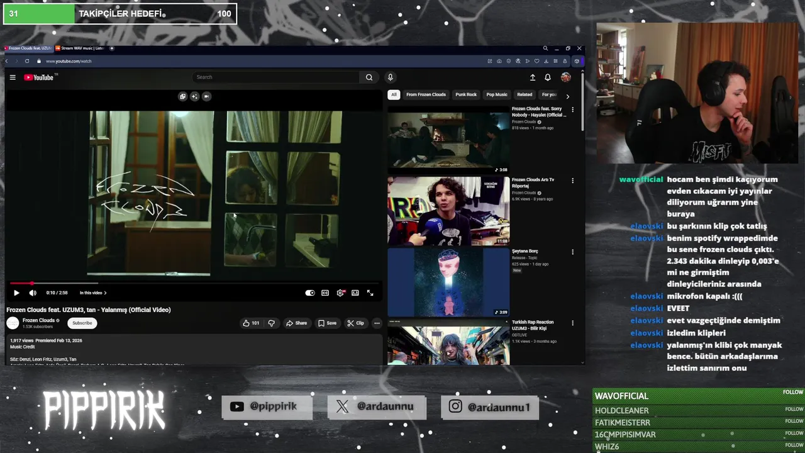Open options for 'Artı Tv Röportajı' video
The width and height of the screenshot is (805, 453).
pyautogui.click(x=572, y=181)
